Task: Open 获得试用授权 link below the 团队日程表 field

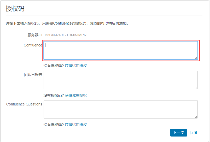Action: tap(76, 95)
